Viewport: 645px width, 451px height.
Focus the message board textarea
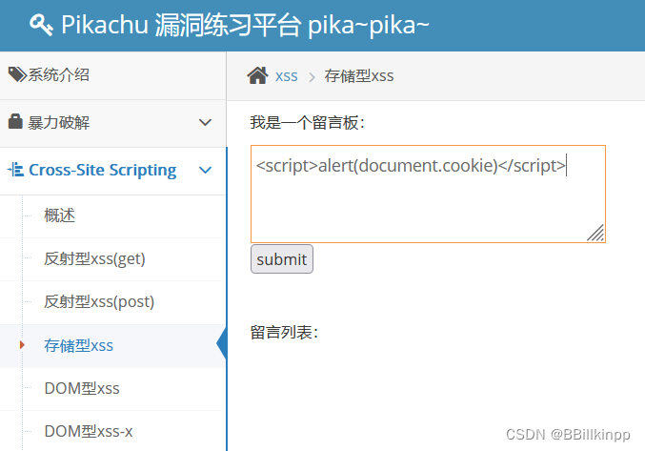(428, 194)
